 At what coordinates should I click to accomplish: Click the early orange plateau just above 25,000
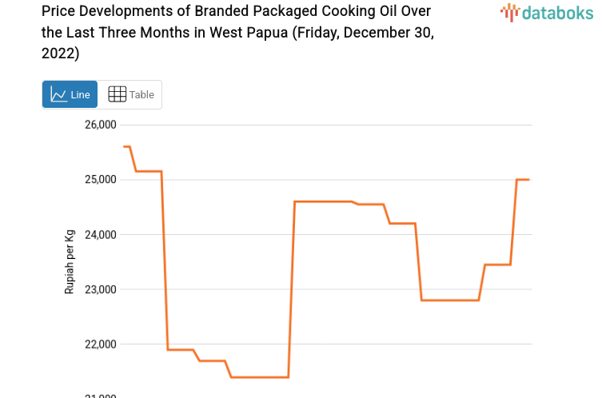click(x=148, y=171)
